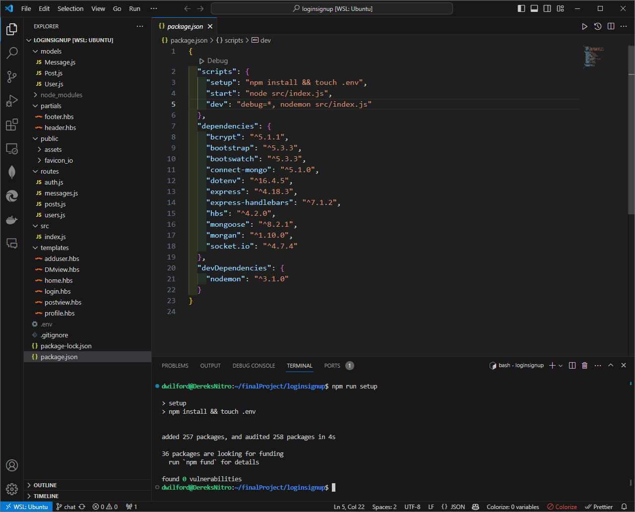Collapse the partials folder
The height and width of the screenshot is (512, 635).
[x=51, y=106]
